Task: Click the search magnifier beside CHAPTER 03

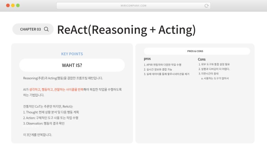Action: (46, 29)
